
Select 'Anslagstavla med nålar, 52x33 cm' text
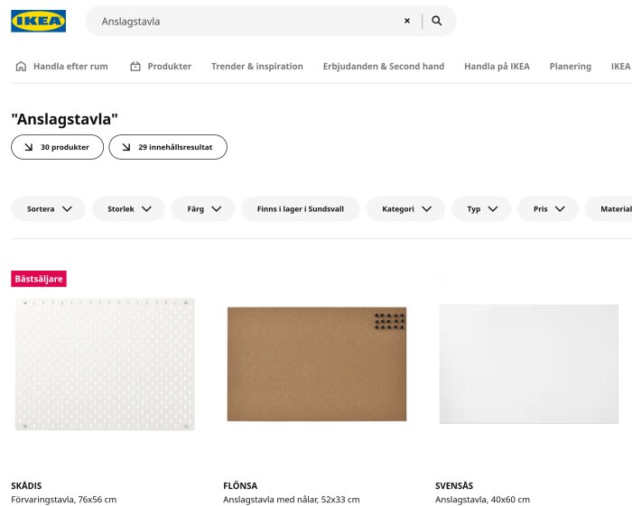coord(292,500)
